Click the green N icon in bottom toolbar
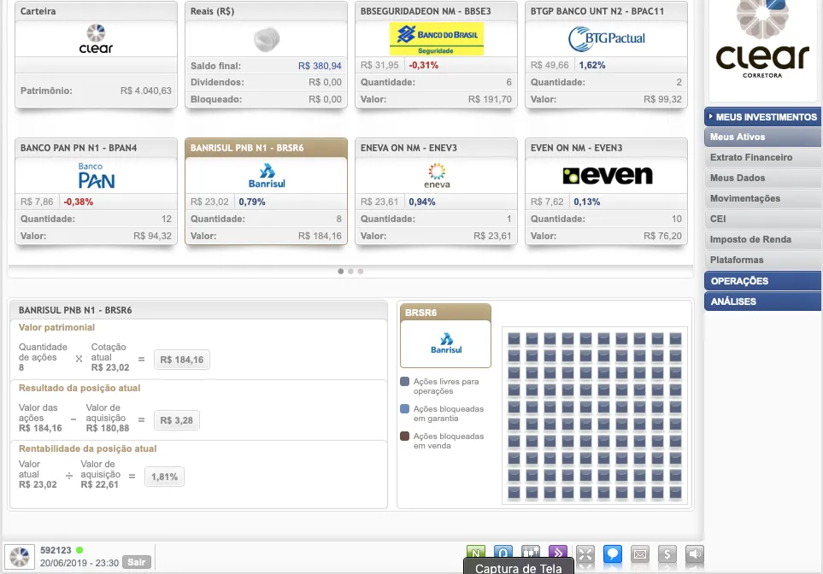The width and height of the screenshot is (823, 574). [x=476, y=553]
